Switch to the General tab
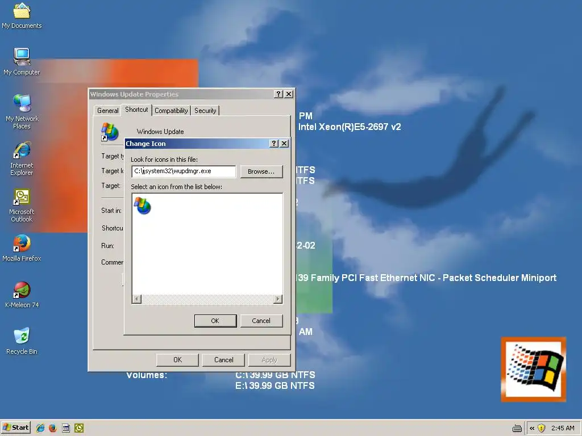Screen dimensions: 582x436 [107, 111]
